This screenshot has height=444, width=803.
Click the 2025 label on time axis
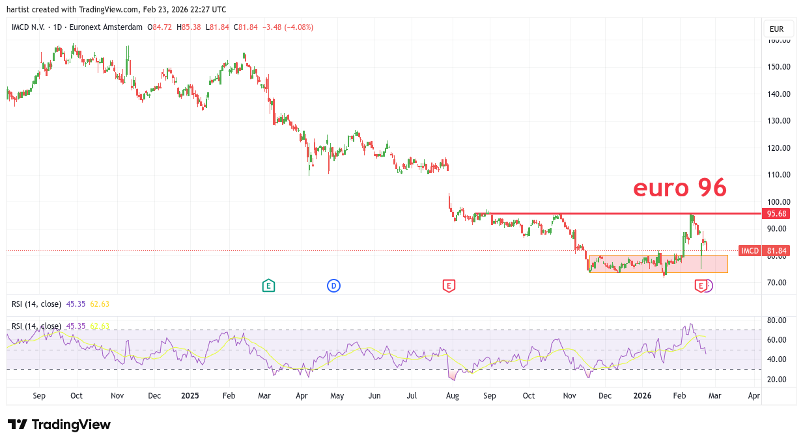[x=190, y=395]
